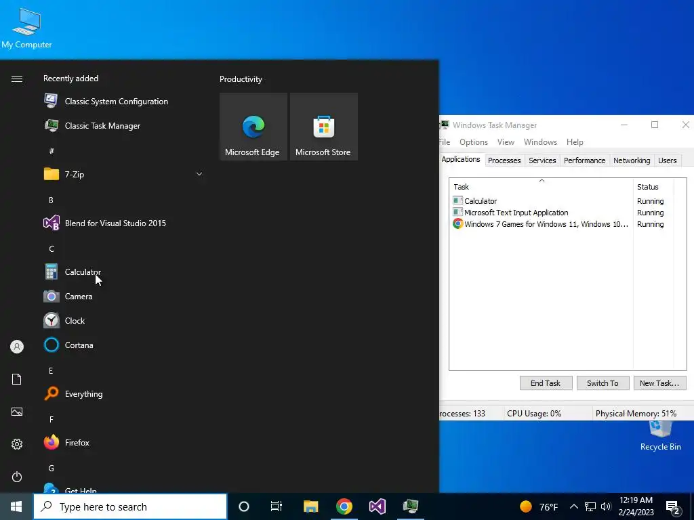This screenshot has height=520, width=694.
Task: Open the Everything search app
Action: tap(73, 393)
